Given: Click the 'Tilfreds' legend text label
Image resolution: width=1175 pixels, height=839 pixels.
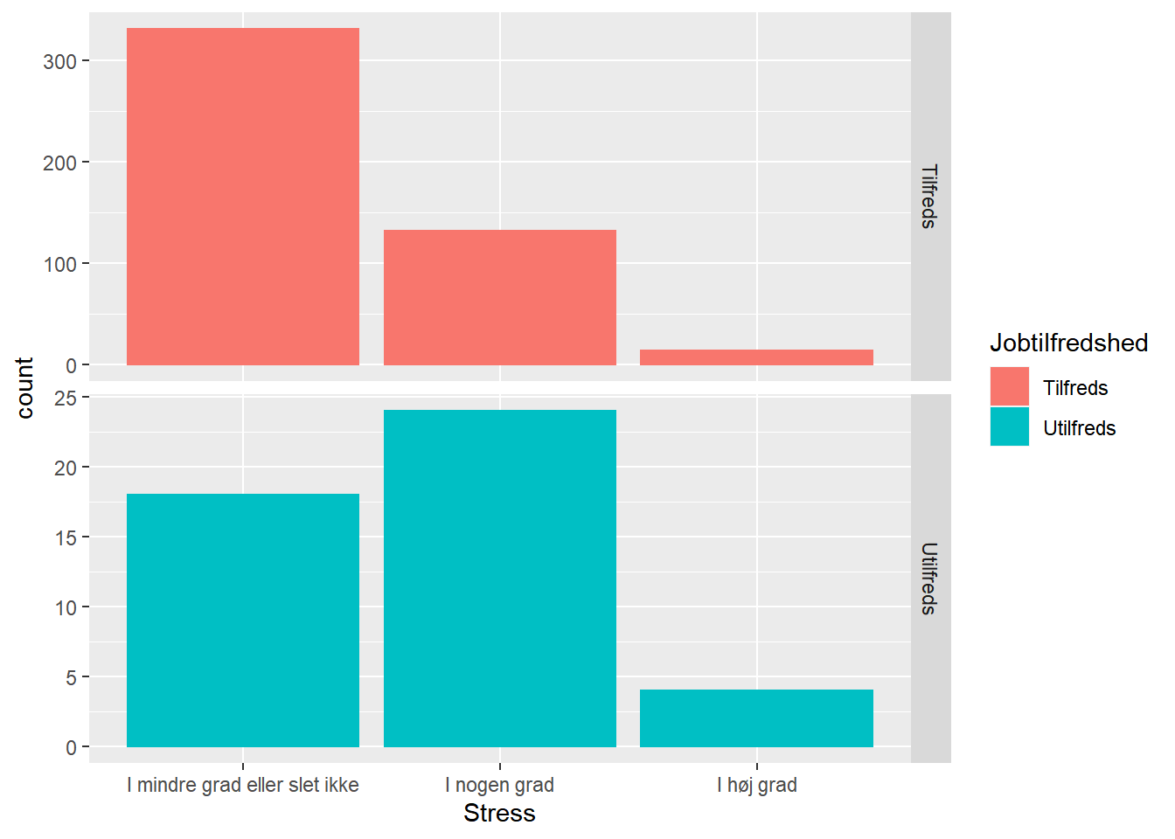Looking at the screenshot, I should (x=1075, y=388).
